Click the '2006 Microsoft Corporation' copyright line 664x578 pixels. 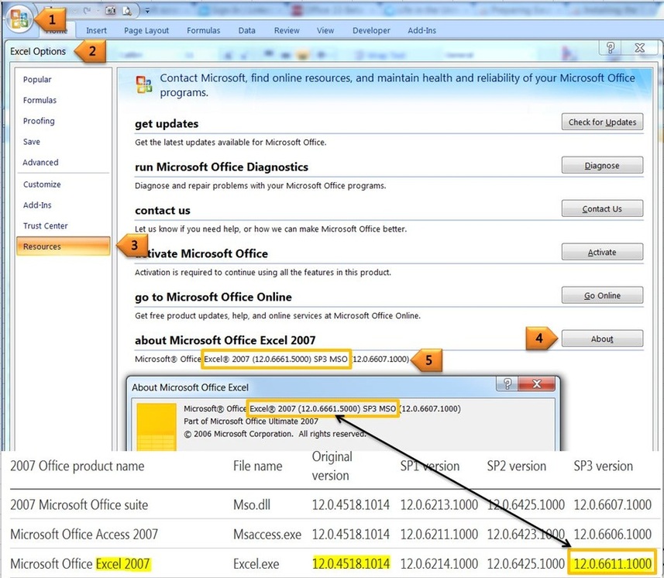(275, 434)
